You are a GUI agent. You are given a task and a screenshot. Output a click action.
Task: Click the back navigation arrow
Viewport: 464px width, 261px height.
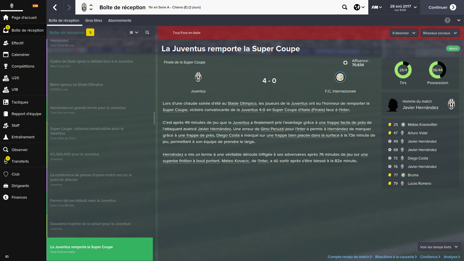pos(55,7)
